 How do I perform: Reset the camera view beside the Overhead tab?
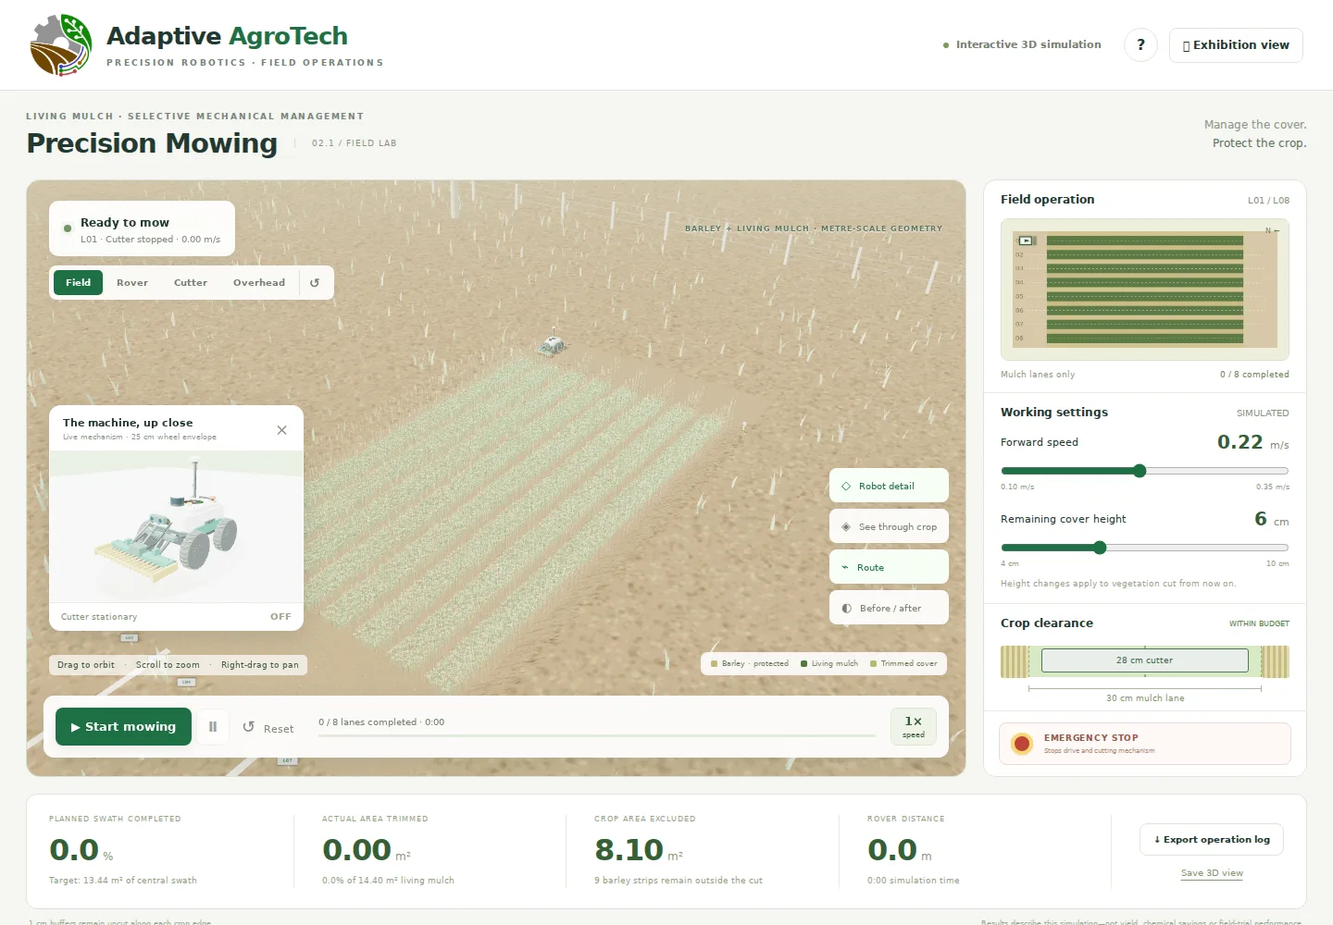click(315, 283)
